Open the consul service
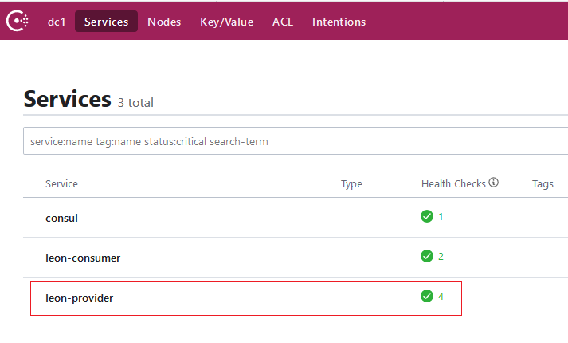This screenshot has width=568, height=343. tap(61, 217)
